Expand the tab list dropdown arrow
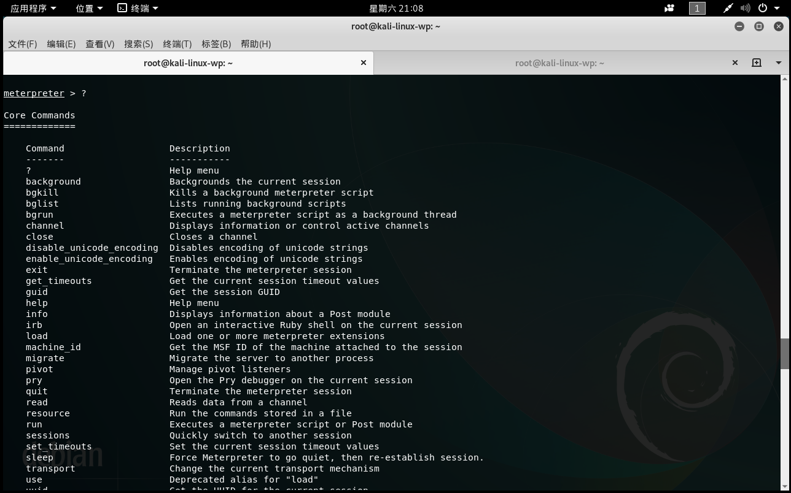 tap(779, 63)
